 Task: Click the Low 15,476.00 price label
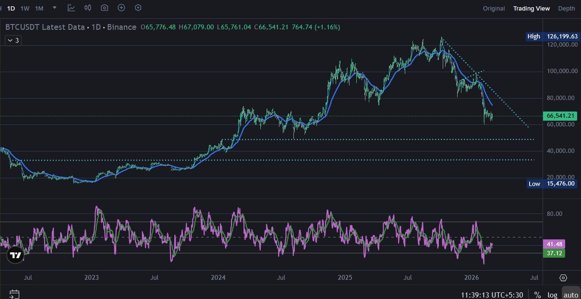(x=552, y=184)
